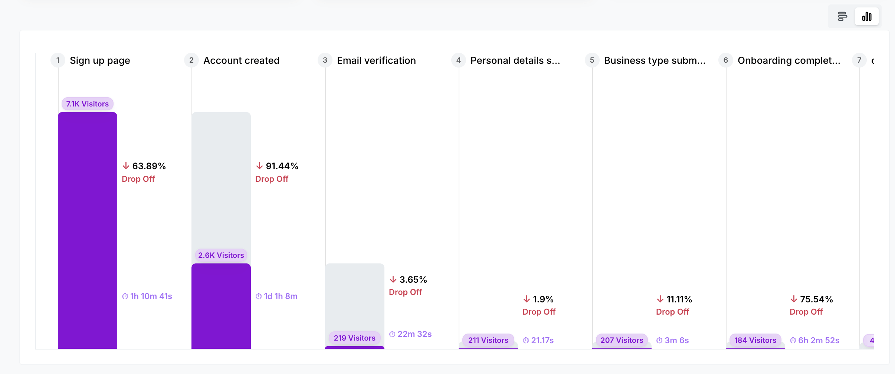
Task: Select the 211 Visitors pill
Action: (488, 340)
